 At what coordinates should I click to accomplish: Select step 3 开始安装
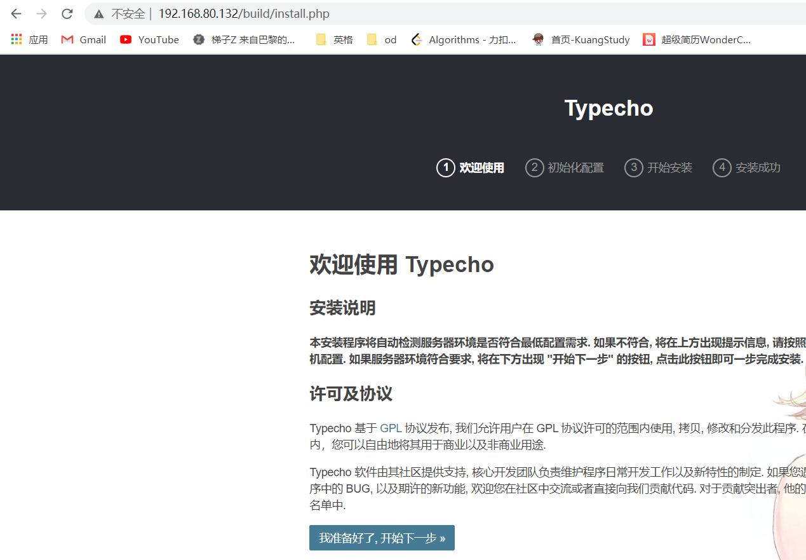pos(659,168)
